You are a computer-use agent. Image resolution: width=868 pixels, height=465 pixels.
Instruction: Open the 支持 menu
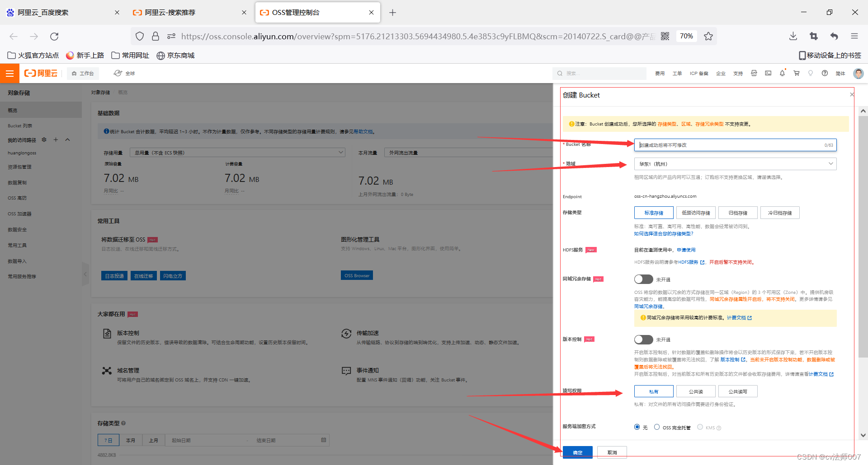(x=738, y=73)
